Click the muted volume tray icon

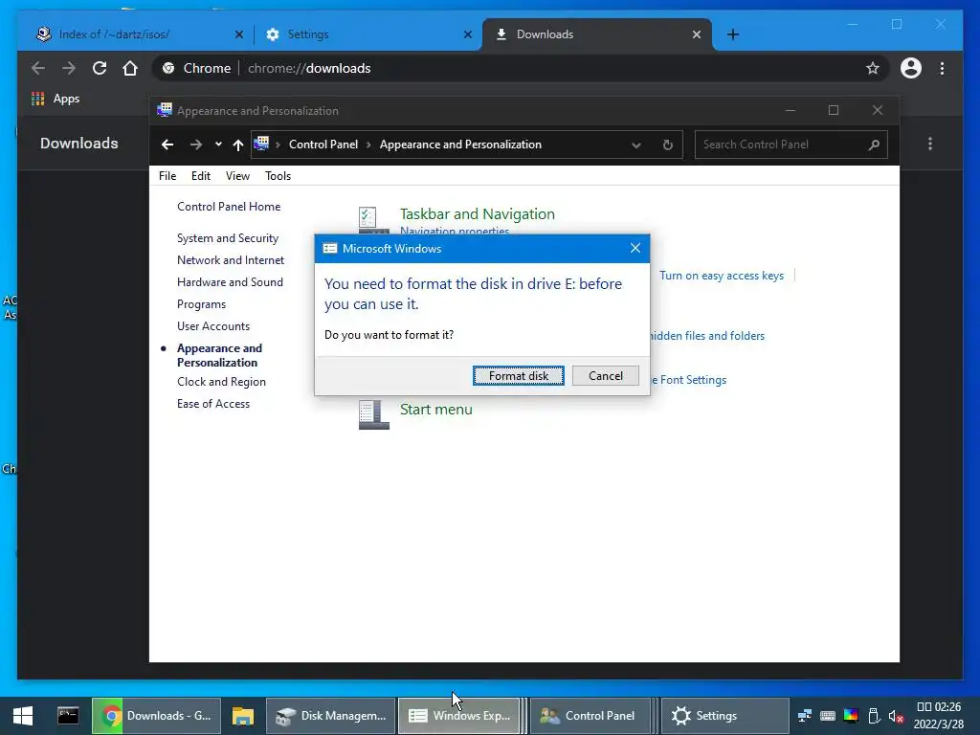pos(896,716)
